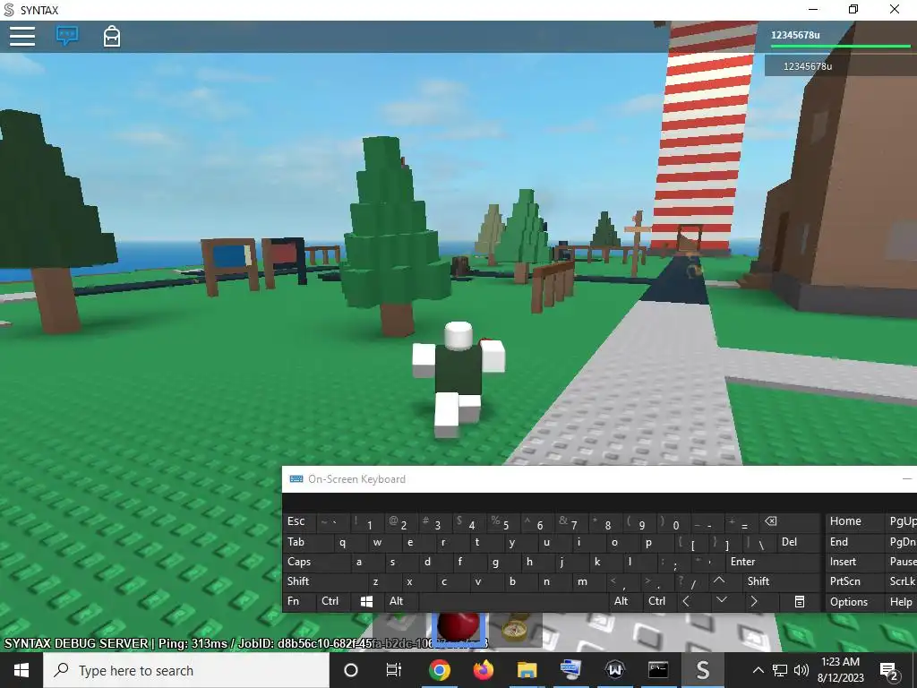The width and height of the screenshot is (917, 688).
Task: Tap up arrow key on On-Screen Keyboard
Action: (x=724, y=582)
